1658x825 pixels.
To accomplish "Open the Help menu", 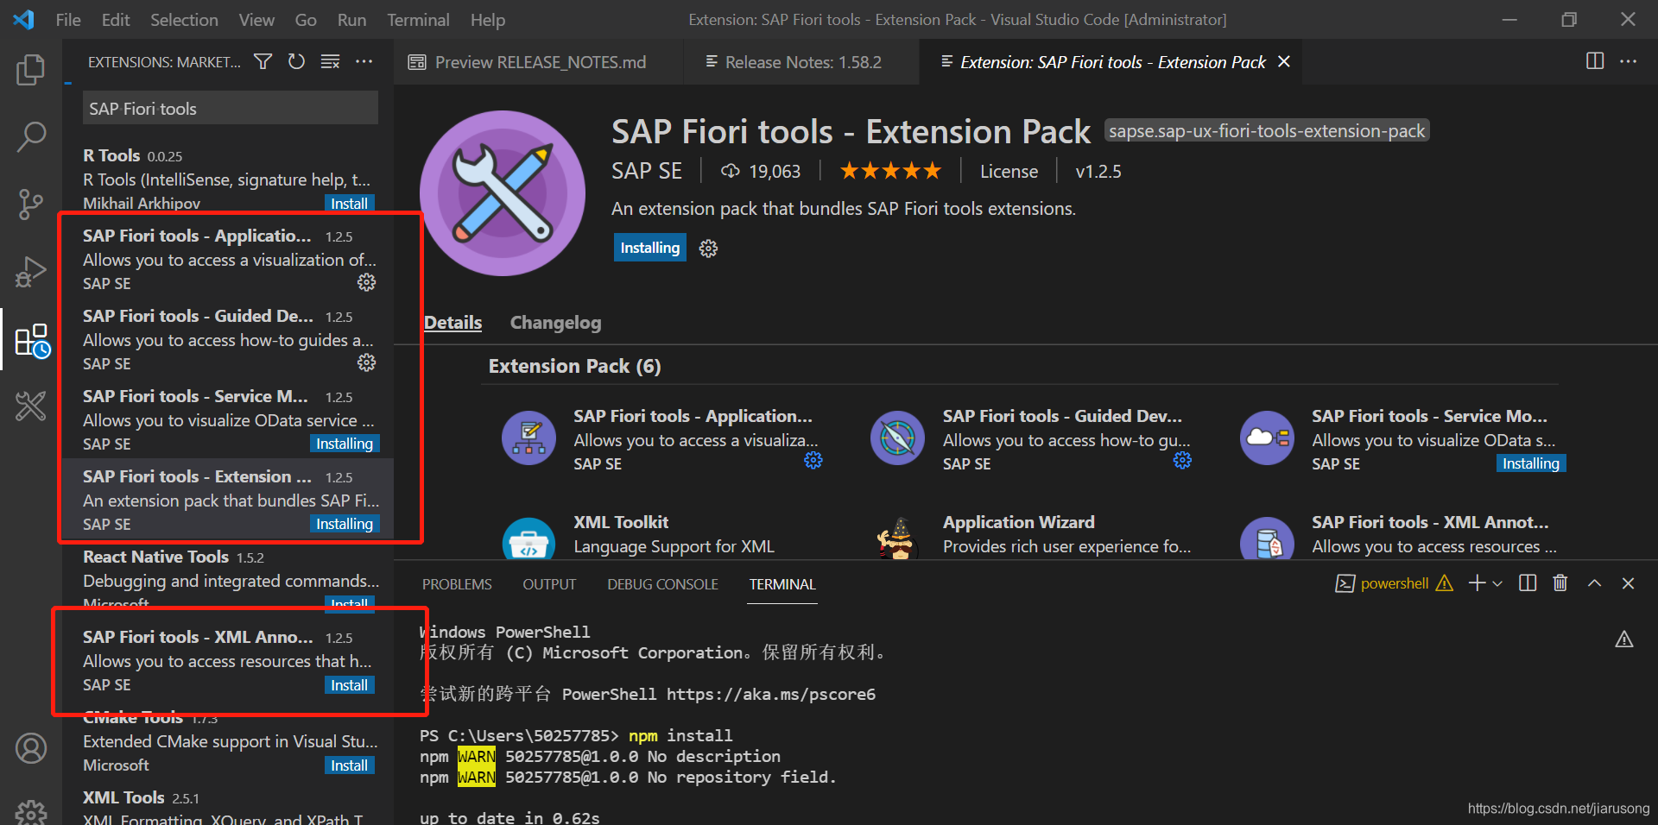I will pyautogui.click(x=488, y=20).
